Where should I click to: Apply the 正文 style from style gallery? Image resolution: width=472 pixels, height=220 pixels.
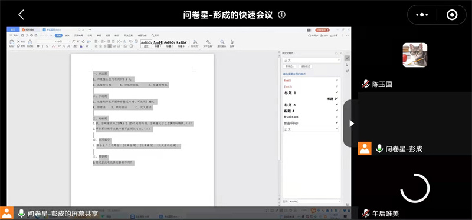146,44
